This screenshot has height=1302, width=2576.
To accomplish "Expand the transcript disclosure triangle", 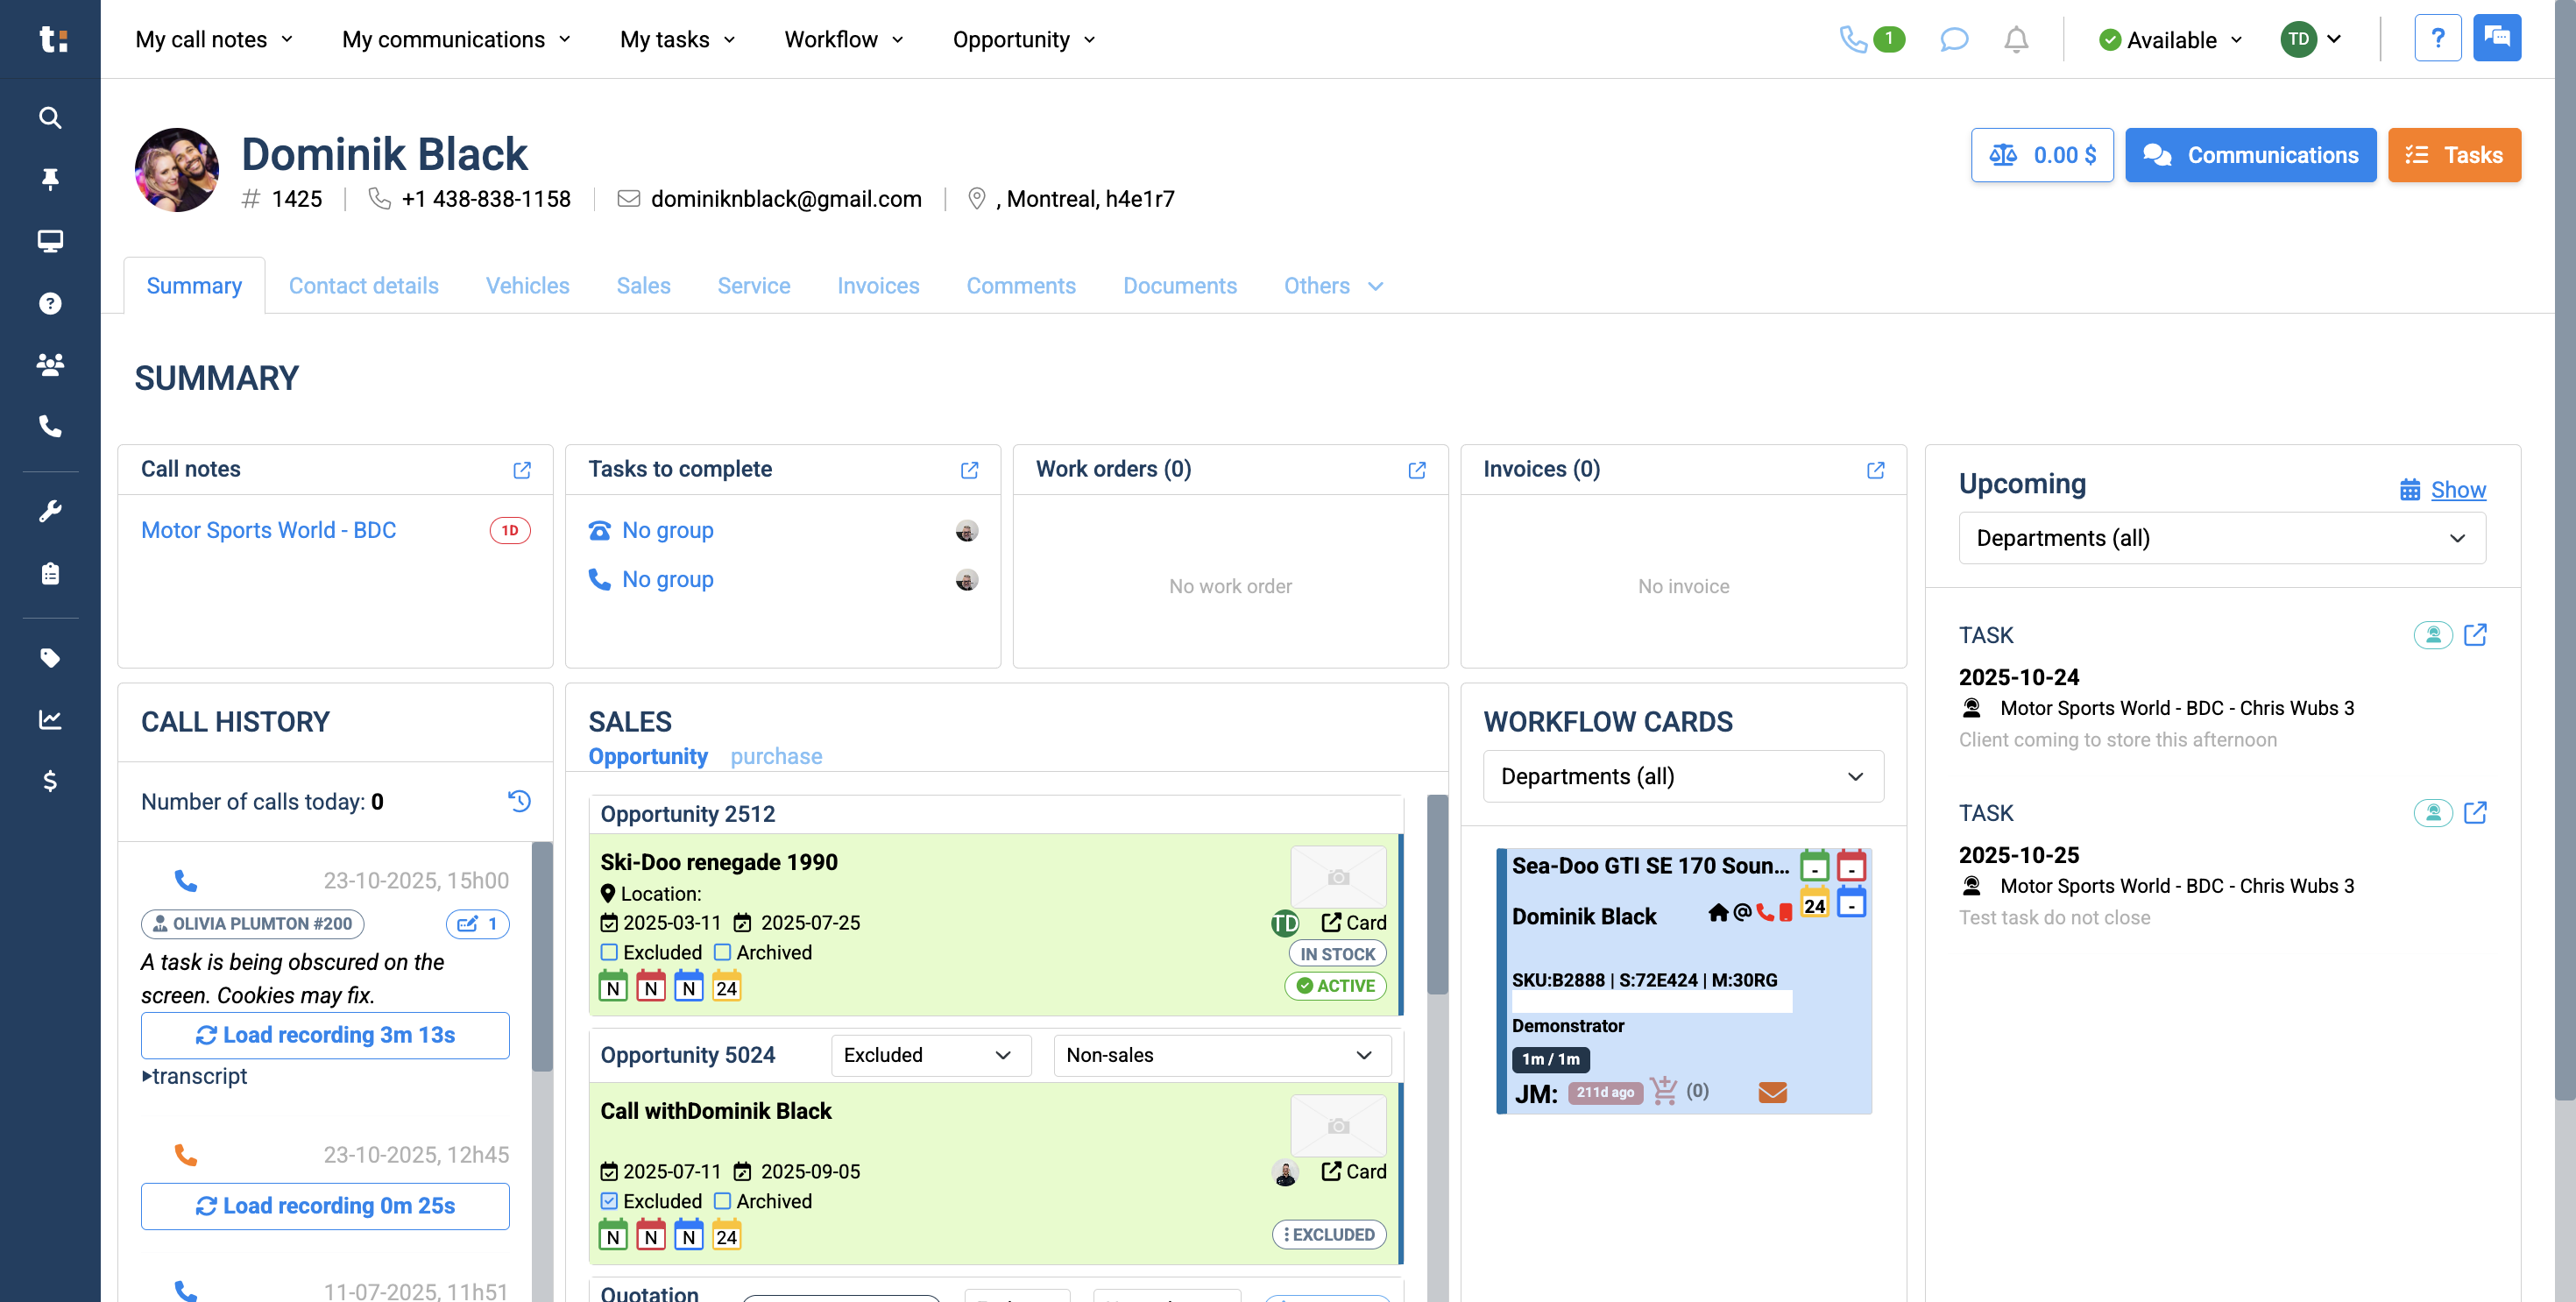I will point(148,1076).
